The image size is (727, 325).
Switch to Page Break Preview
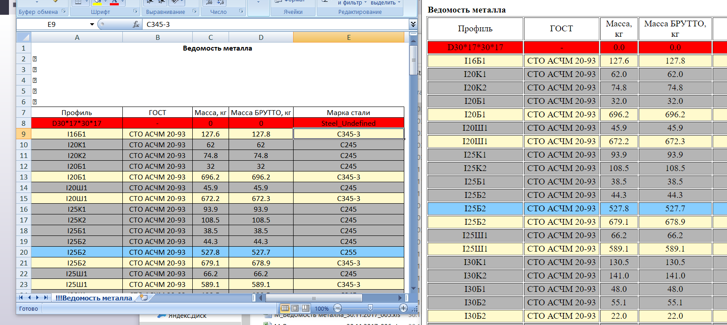(x=305, y=308)
